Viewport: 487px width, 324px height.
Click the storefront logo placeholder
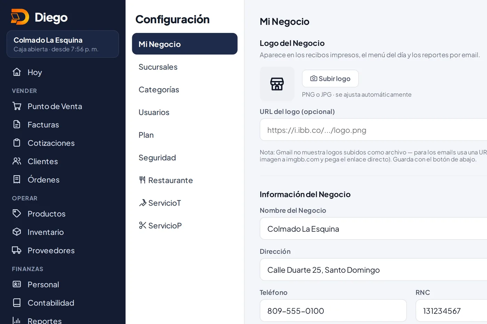(x=277, y=84)
